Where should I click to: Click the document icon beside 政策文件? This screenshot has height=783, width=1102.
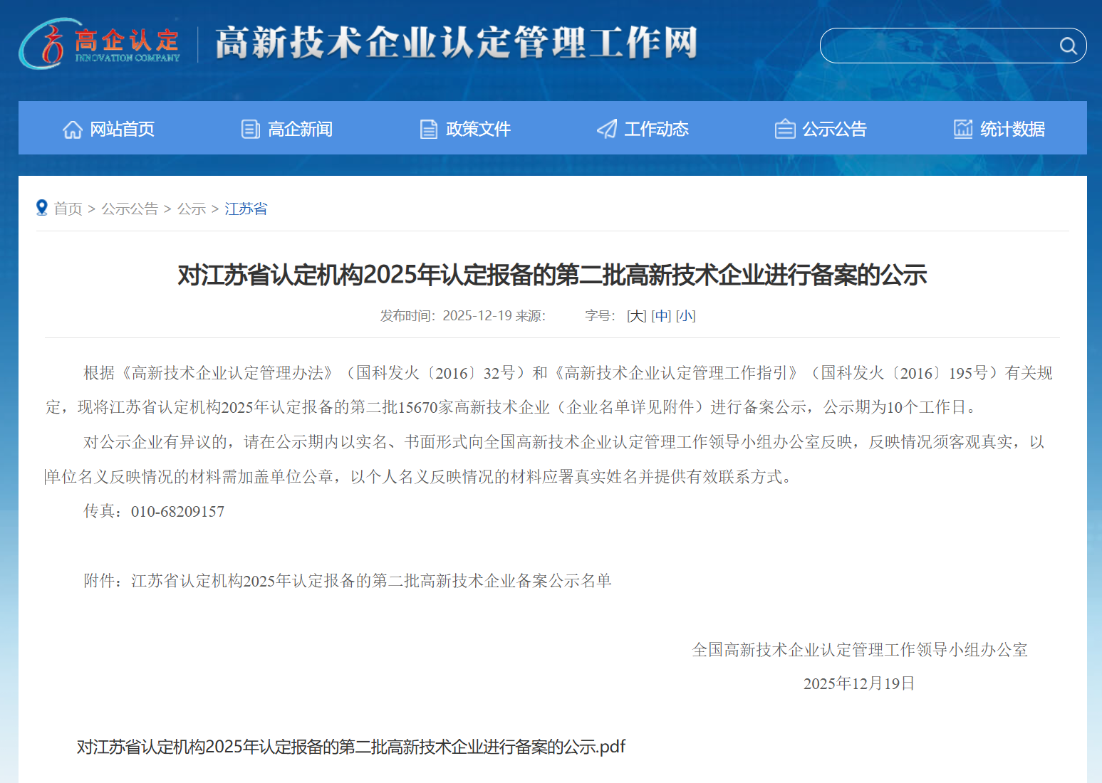(429, 130)
